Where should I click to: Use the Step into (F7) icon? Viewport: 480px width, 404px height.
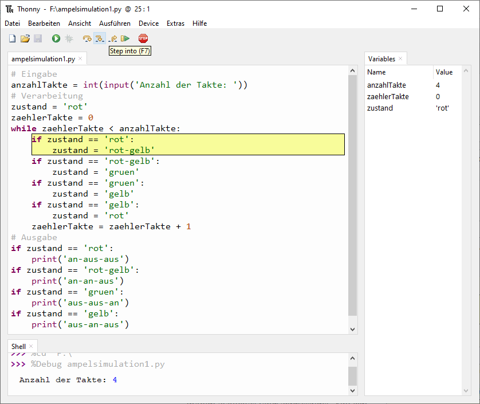[x=100, y=38]
